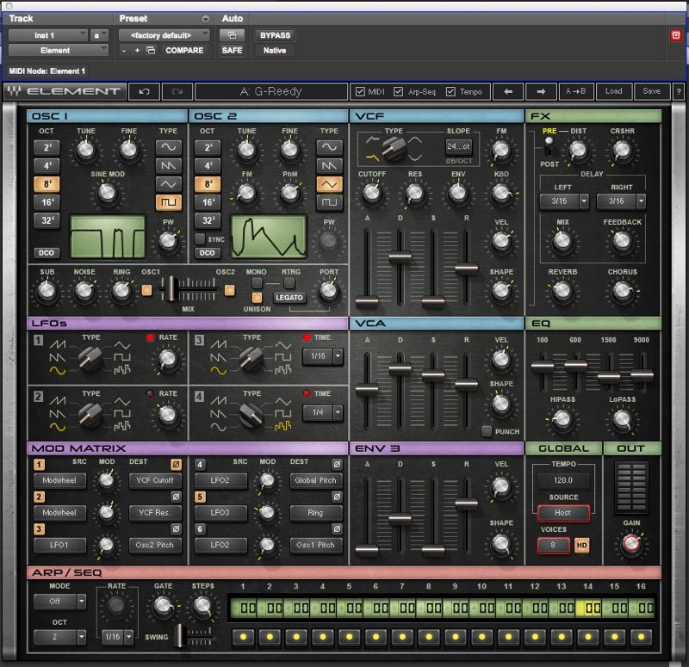
Task: Click the OUT GAIN knob
Action: [631, 544]
